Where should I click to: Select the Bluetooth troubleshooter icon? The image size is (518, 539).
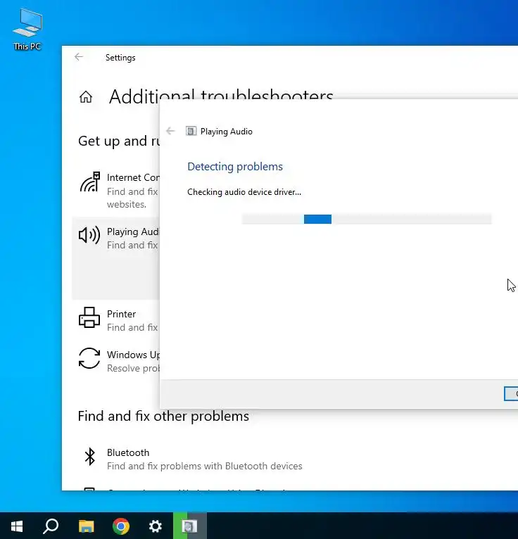click(x=89, y=457)
